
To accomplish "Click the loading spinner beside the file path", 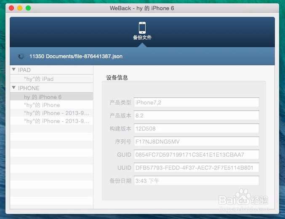I will [21, 56].
